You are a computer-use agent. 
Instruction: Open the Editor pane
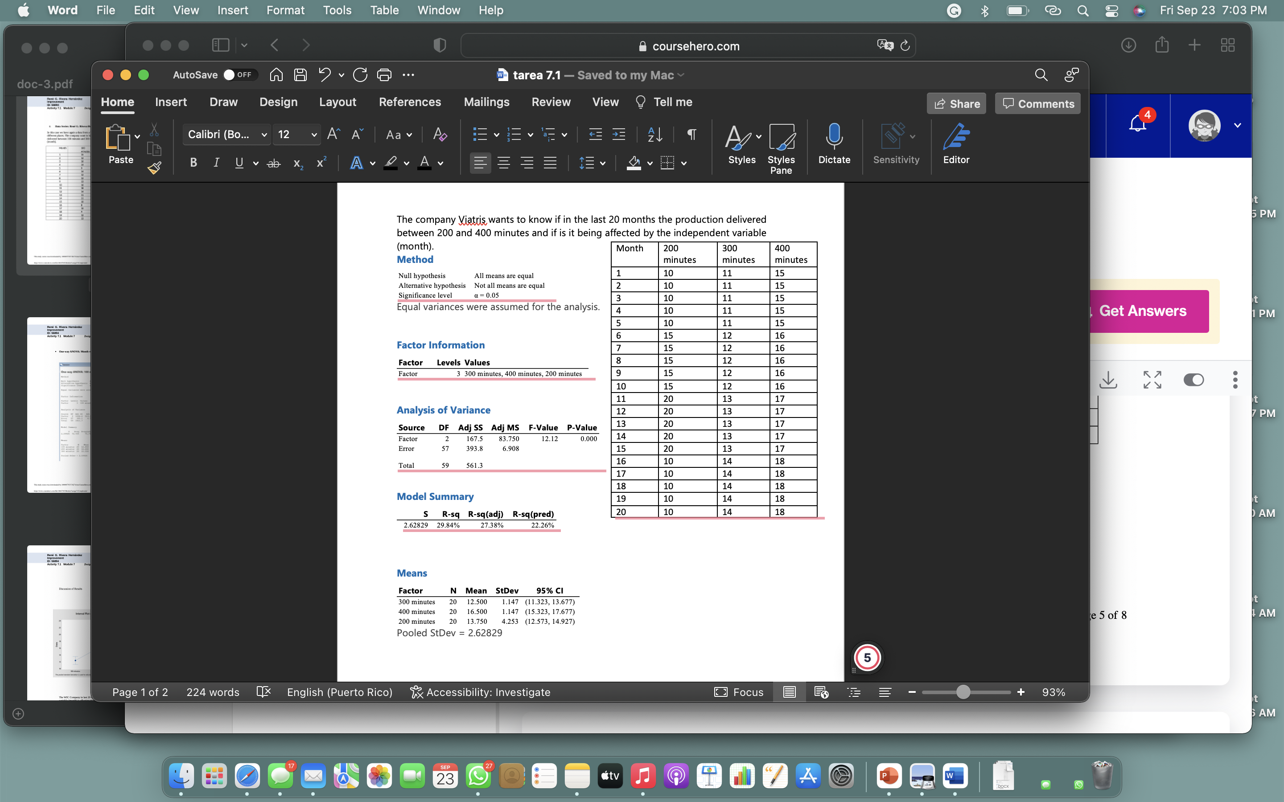point(957,146)
